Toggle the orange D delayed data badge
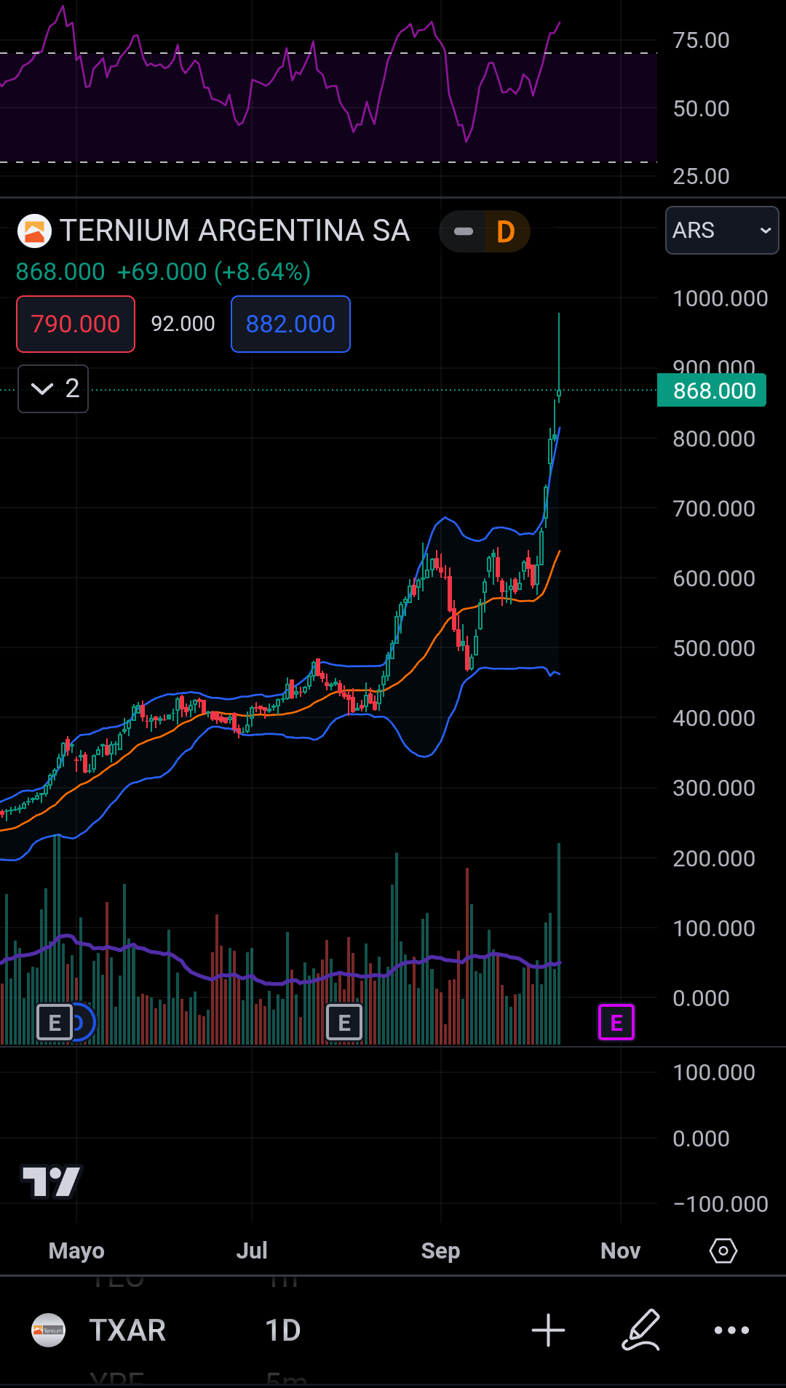 tap(507, 231)
